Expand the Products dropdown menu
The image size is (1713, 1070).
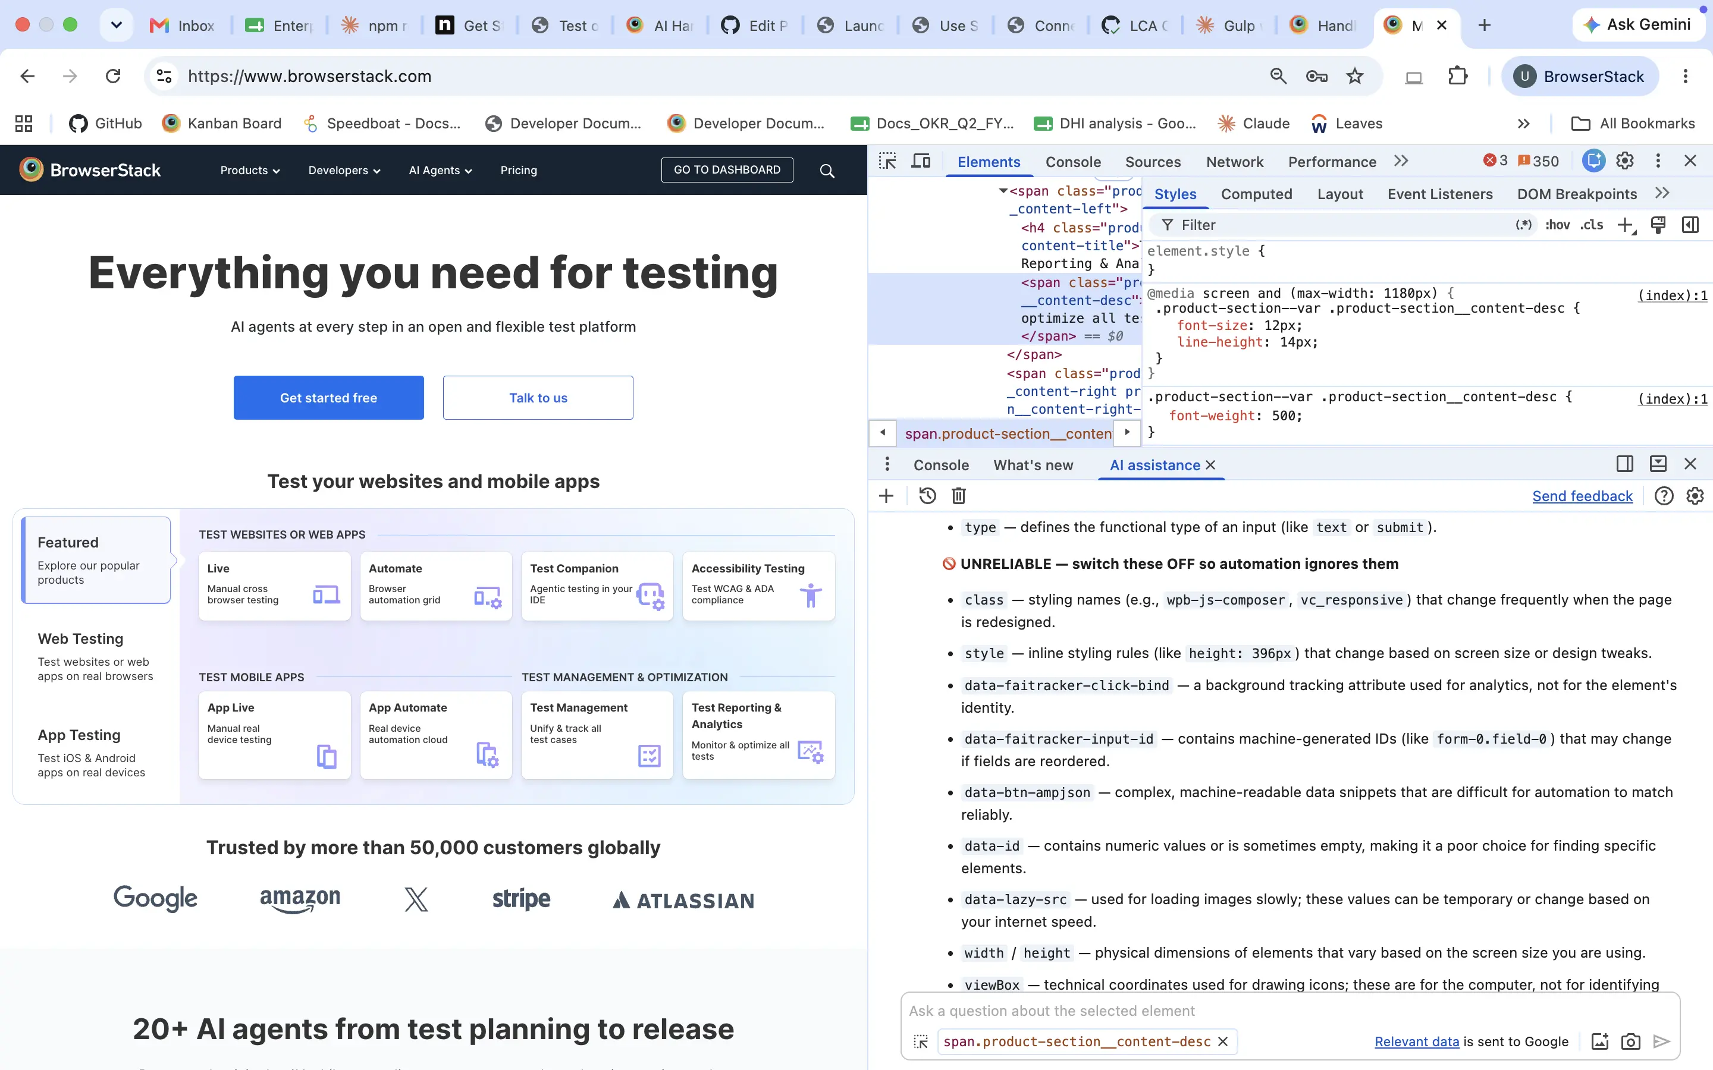pos(250,171)
